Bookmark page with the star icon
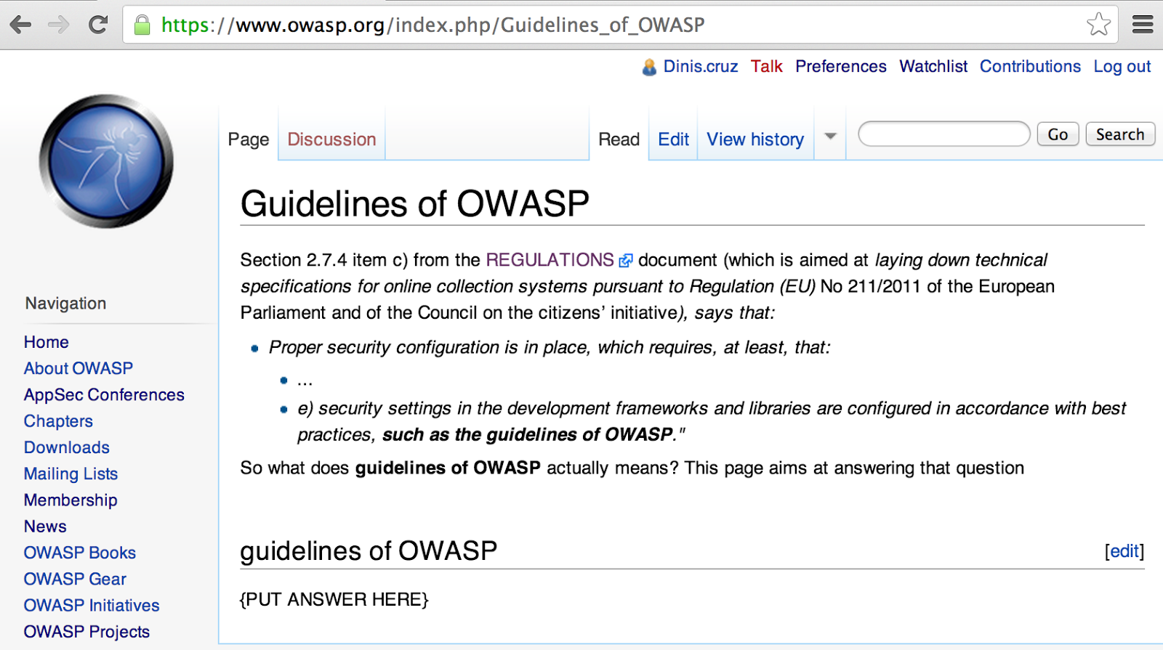The width and height of the screenshot is (1163, 650). pos(1098,25)
